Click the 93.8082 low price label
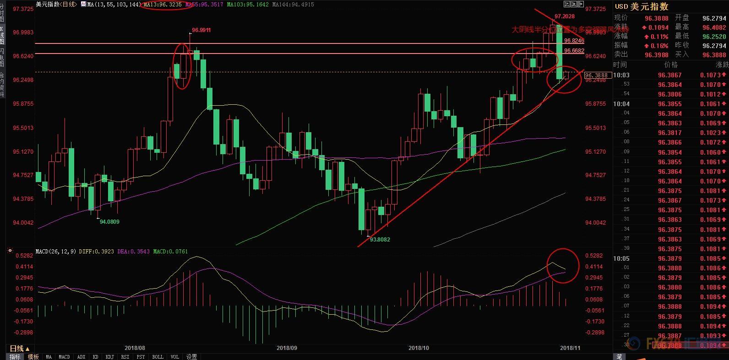The width and height of the screenshot is (729, 360). (x=380, y=239)
